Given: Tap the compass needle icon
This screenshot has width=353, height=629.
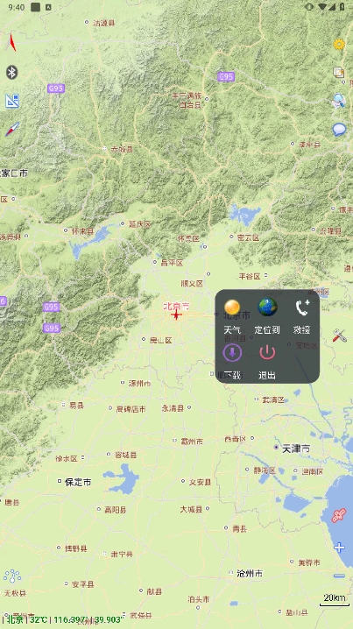Looking at the screenshot, I should [x=12, y=129].
